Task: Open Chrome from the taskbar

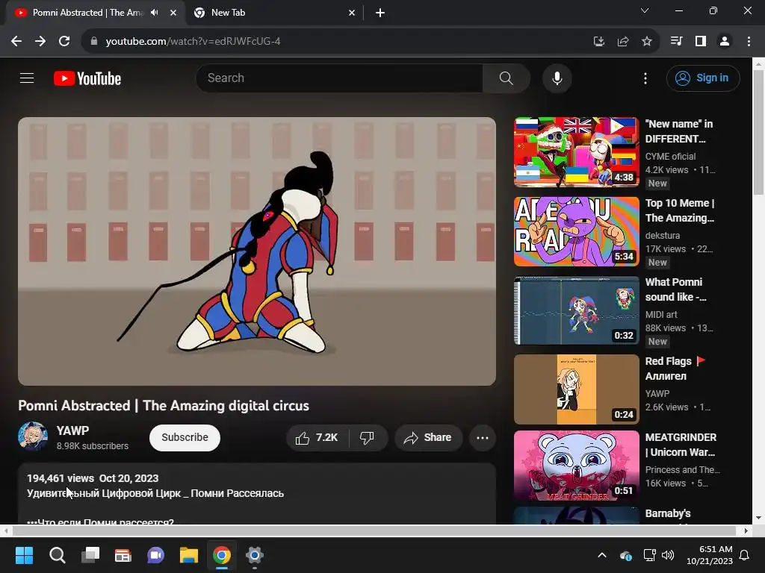Action: (x=221, y=555)
